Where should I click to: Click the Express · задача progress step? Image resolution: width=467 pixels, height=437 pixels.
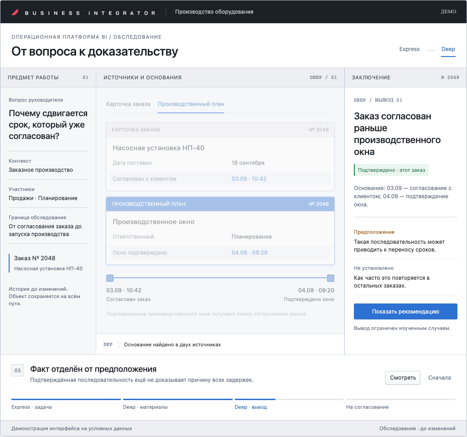click(66, 404)
